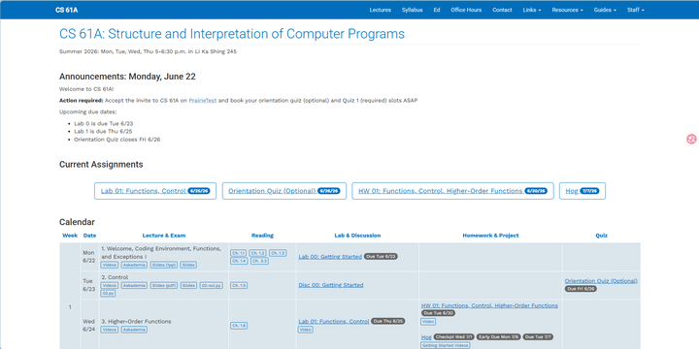Open Lab 01 current assignment card
The height and width of the screenshot is (349, 699).
[155, 191]
